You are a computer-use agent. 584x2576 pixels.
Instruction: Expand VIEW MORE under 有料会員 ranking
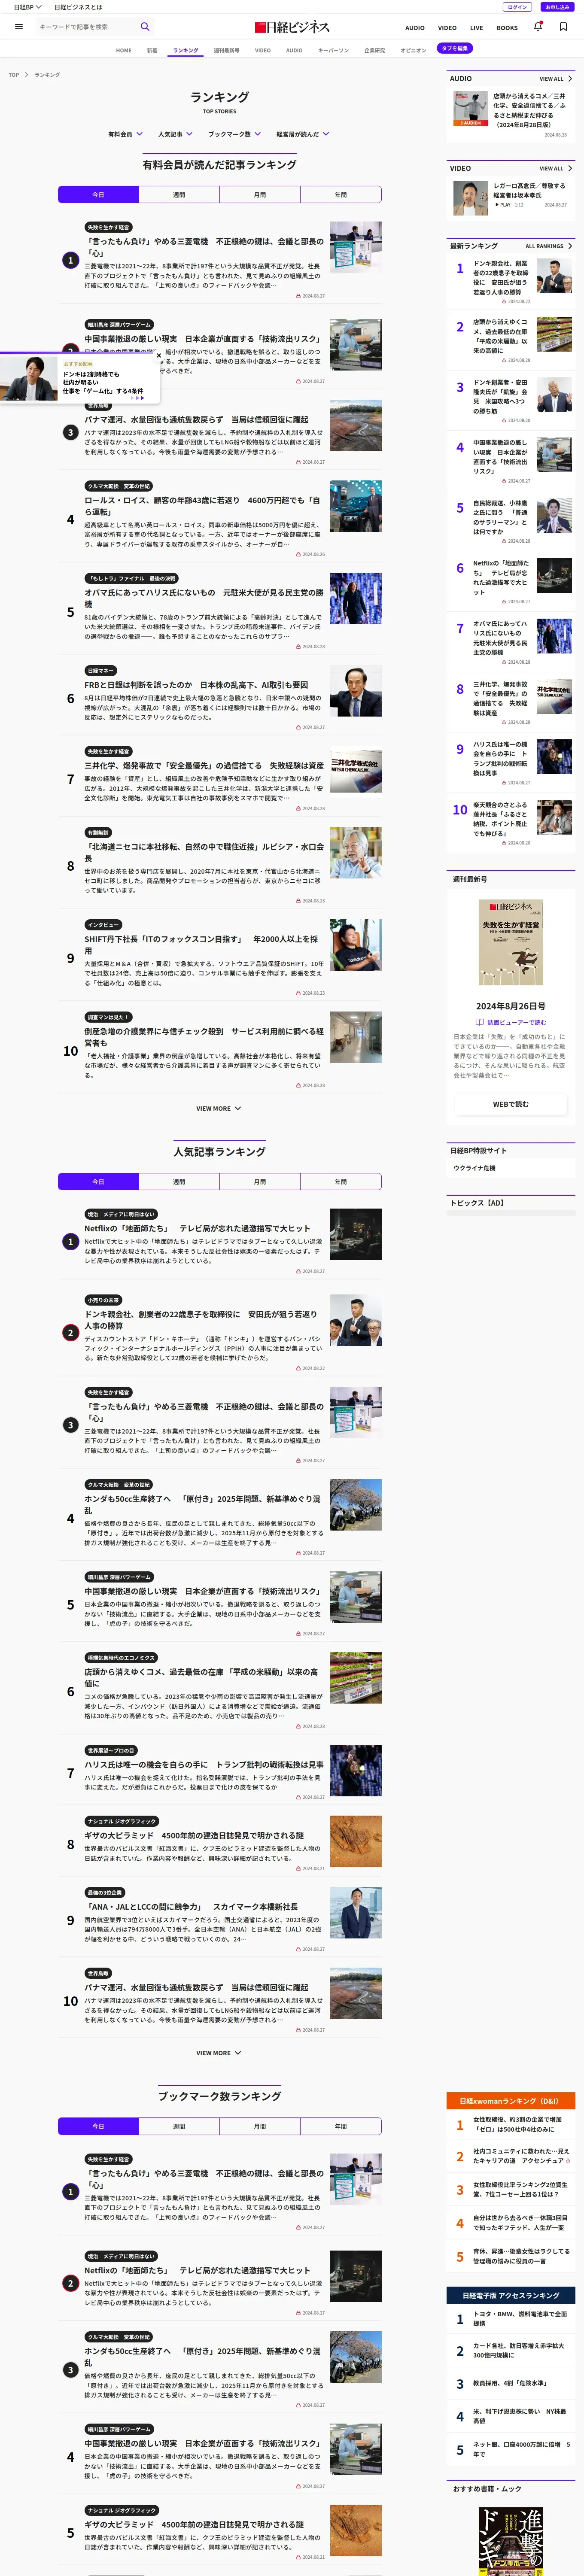[x=219, y=1108]
